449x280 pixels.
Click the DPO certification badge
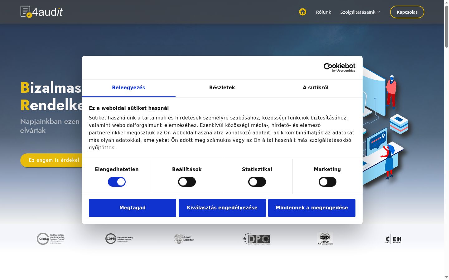tap(256, 239)
